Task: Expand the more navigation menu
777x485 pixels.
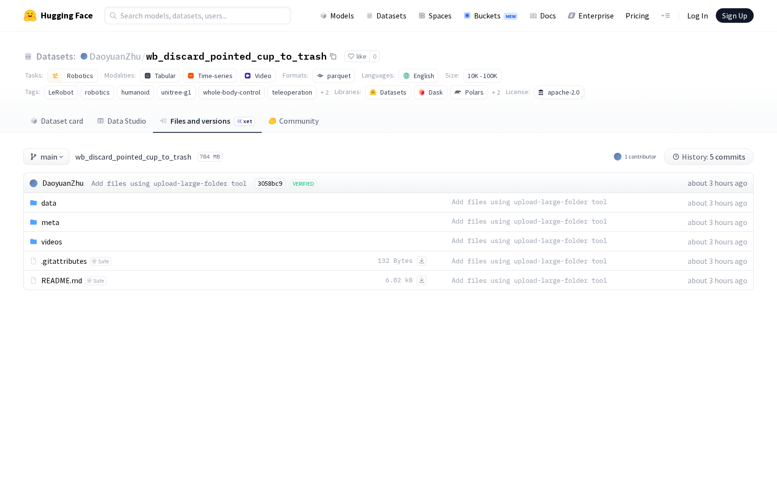Action: coord(665,16)
